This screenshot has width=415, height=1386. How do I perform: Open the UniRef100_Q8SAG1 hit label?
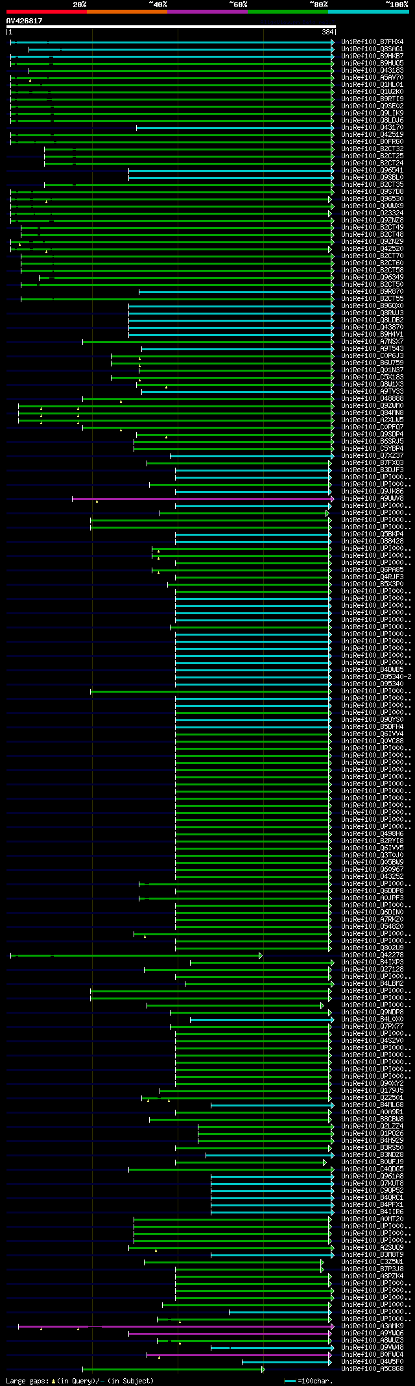[372, 49]
